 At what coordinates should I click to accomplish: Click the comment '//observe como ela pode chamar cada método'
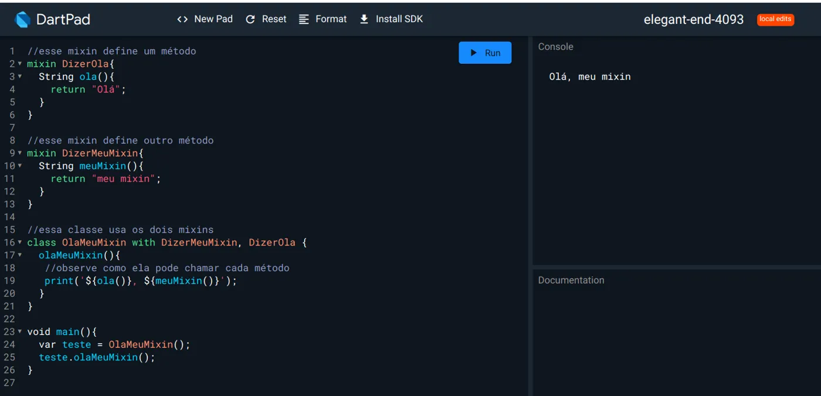(167, 268)
